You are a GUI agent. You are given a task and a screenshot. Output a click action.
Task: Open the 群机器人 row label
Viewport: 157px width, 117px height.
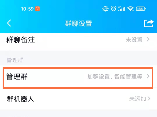pyautogui.click(x=20, y=99)
